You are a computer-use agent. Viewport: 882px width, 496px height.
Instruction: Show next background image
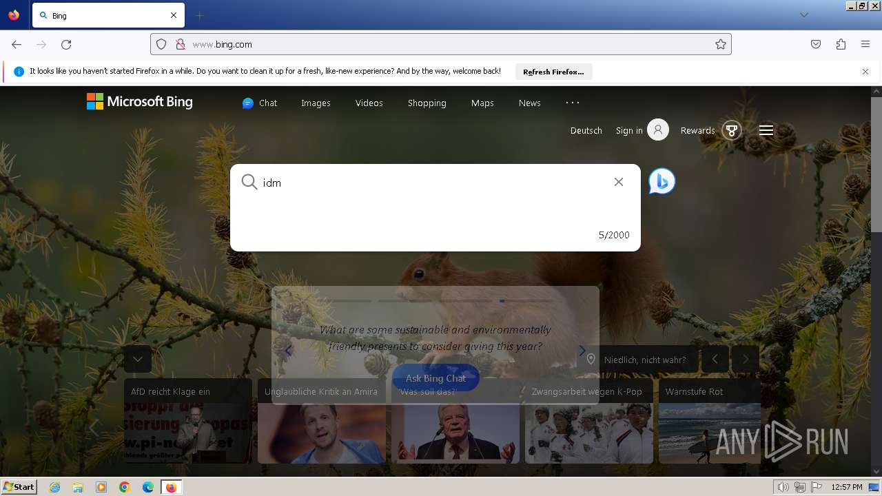(746, 359)
